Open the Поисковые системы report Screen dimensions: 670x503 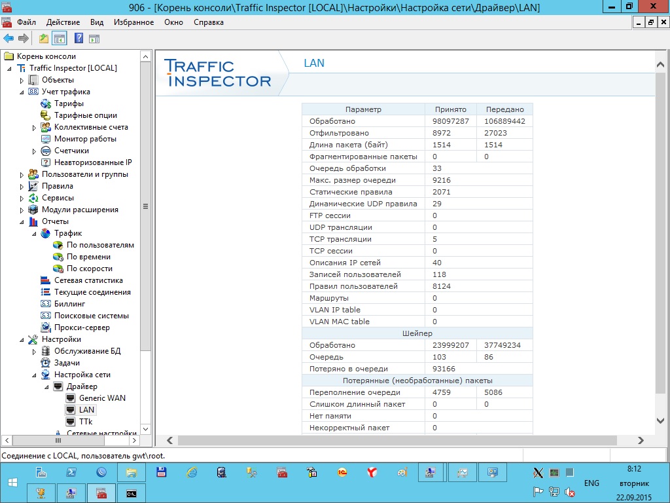coord(92,316)
